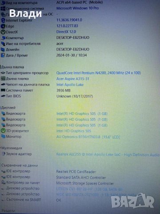Select icon beside Acer Aspire A315-31

(x=3, y=78)
